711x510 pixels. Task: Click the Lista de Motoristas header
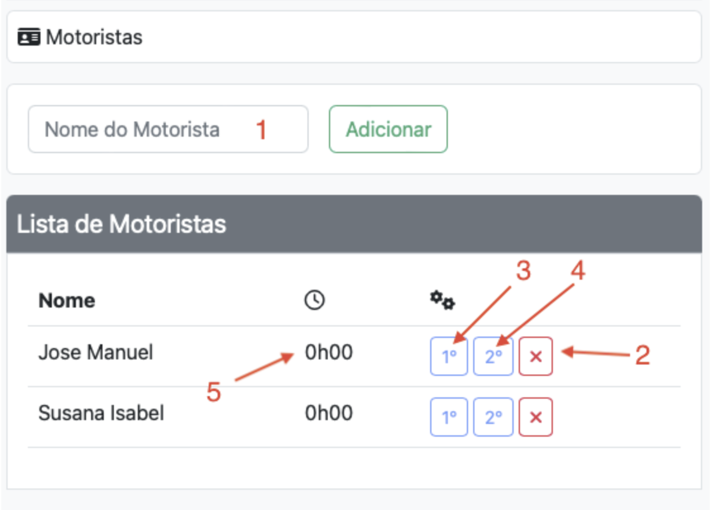(354, 224)
